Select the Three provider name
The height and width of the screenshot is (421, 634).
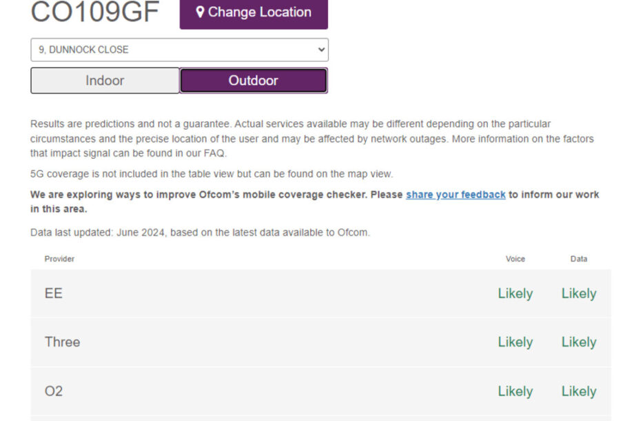point(62,342)
